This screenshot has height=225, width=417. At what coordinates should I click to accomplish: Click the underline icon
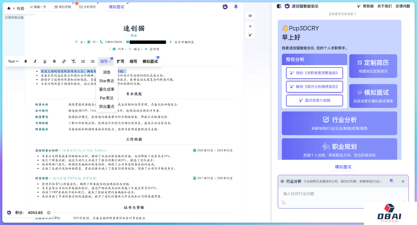click(x=45, y=62)
